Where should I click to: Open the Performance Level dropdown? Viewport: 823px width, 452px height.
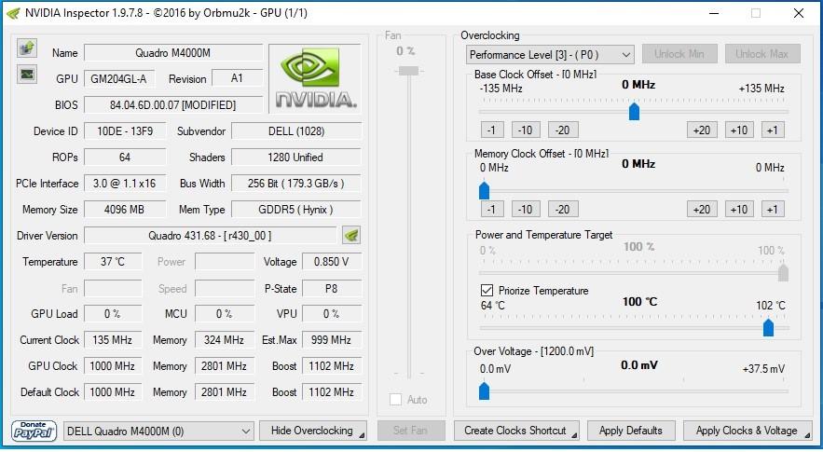coord(550,55)
